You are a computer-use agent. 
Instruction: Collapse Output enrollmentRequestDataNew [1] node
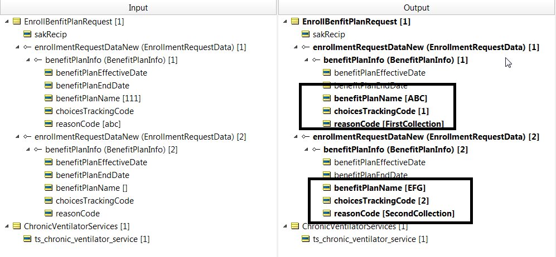[296, 47]
